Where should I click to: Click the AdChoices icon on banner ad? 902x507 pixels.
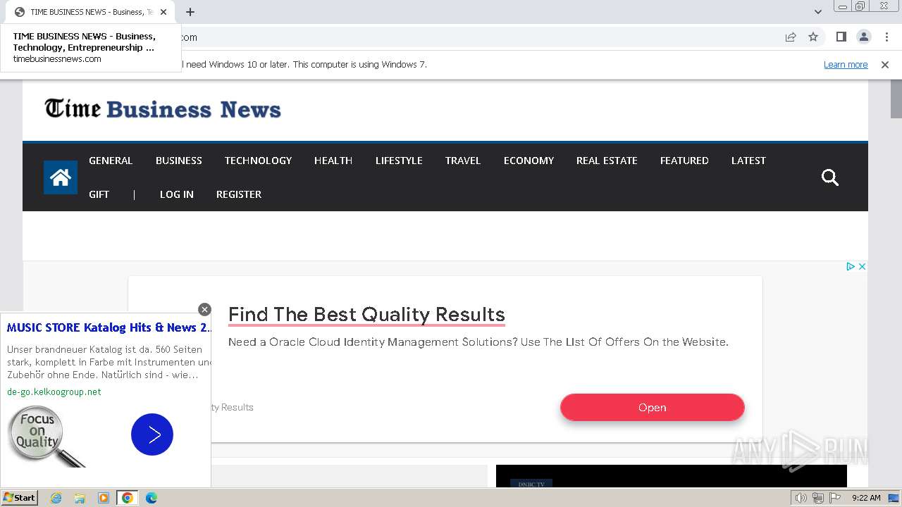(851, 266)
